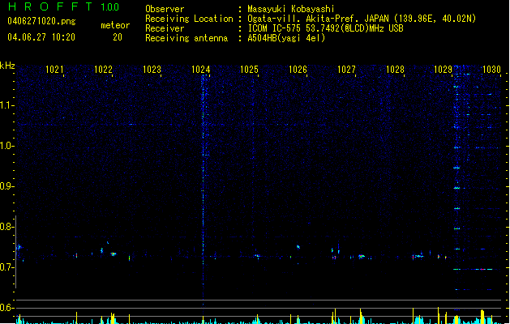Image resolution: width=510 pixels, height=324 pixels.
Task: Click the Receiving Location label
Action: coord(189,19)
